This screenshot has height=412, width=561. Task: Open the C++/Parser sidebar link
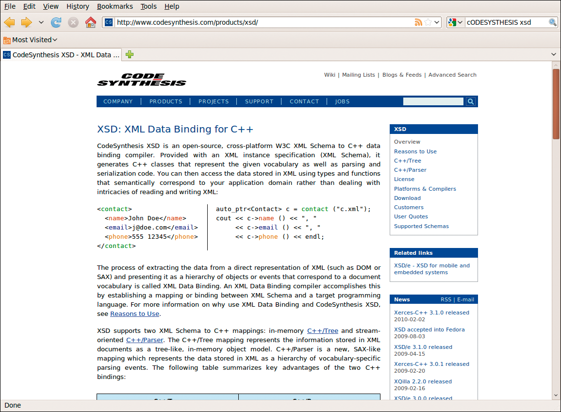pyautogui.click(x=410, y=170)
